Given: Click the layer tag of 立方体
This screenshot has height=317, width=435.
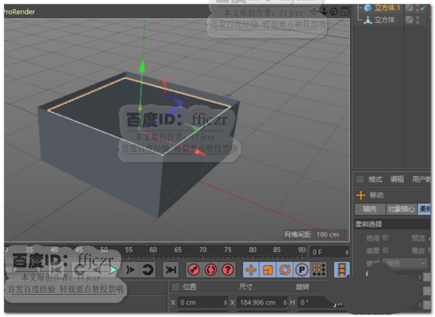Looking at the screenshot, I should point(409,20).
